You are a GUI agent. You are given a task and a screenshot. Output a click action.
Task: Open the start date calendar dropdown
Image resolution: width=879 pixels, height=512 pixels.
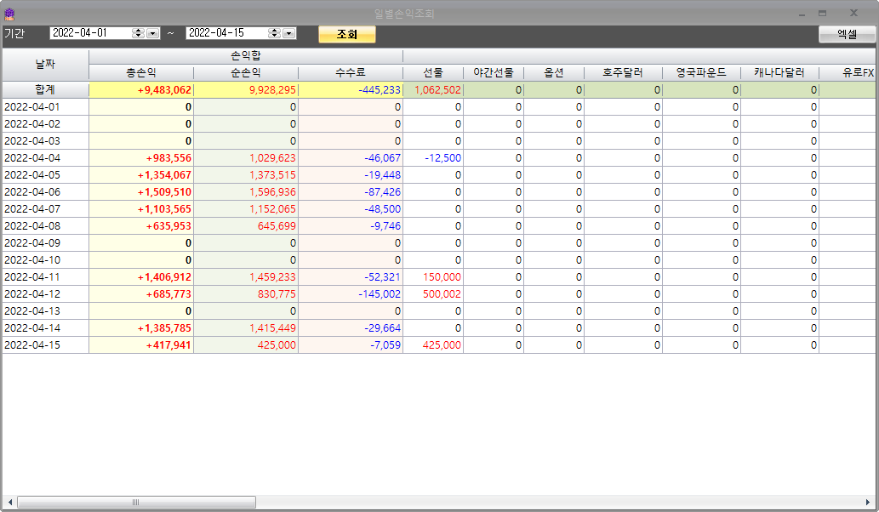point(153,33)
